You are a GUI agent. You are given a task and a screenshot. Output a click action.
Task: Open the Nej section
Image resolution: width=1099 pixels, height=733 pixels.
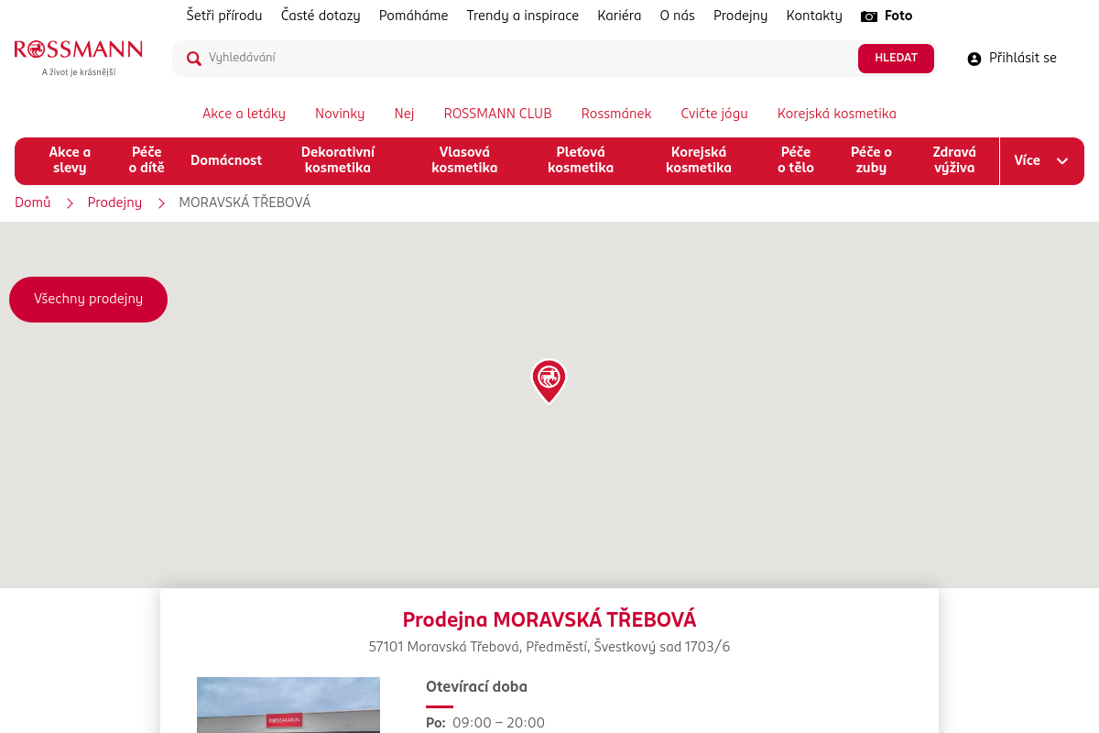coord(405,114)
